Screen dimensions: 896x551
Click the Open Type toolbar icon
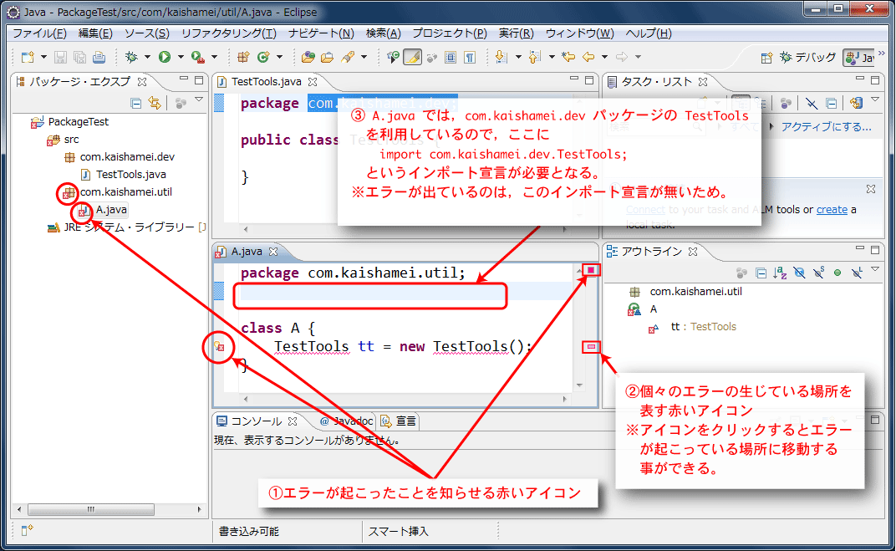pos(308,57)
